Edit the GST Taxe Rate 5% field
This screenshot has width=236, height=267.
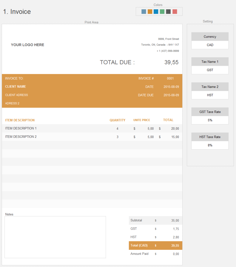click(210, 120)
